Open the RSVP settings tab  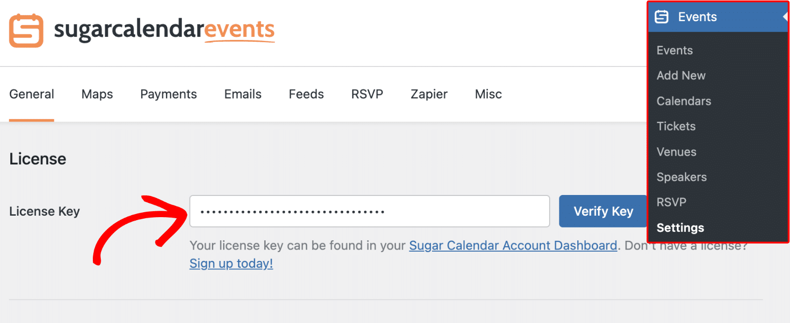pos(367,94)
